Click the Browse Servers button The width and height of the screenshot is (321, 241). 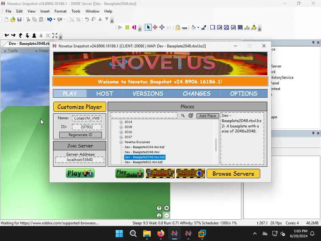[x=233, y=174]
